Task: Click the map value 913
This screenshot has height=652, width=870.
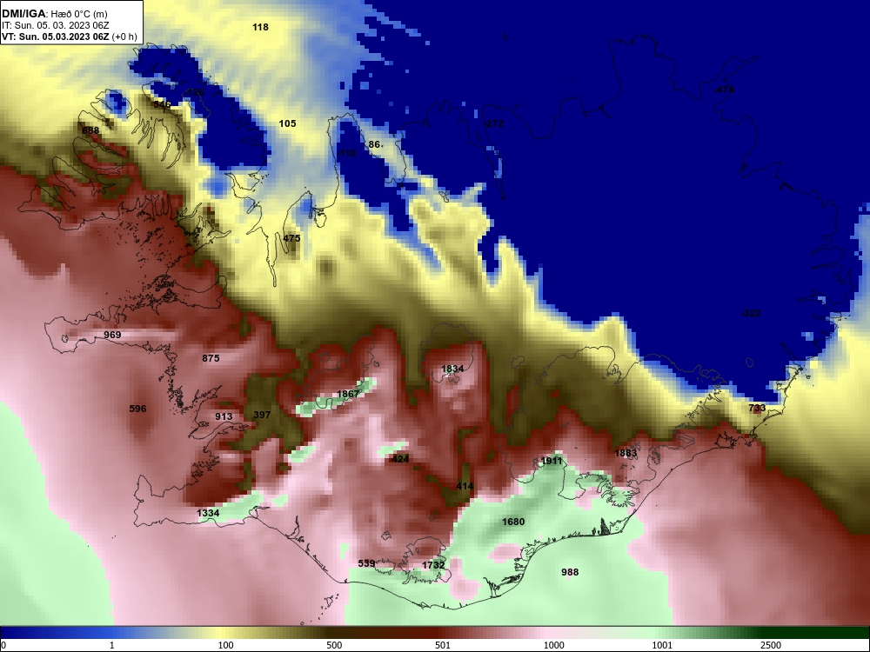Action: tap(224, 417)
